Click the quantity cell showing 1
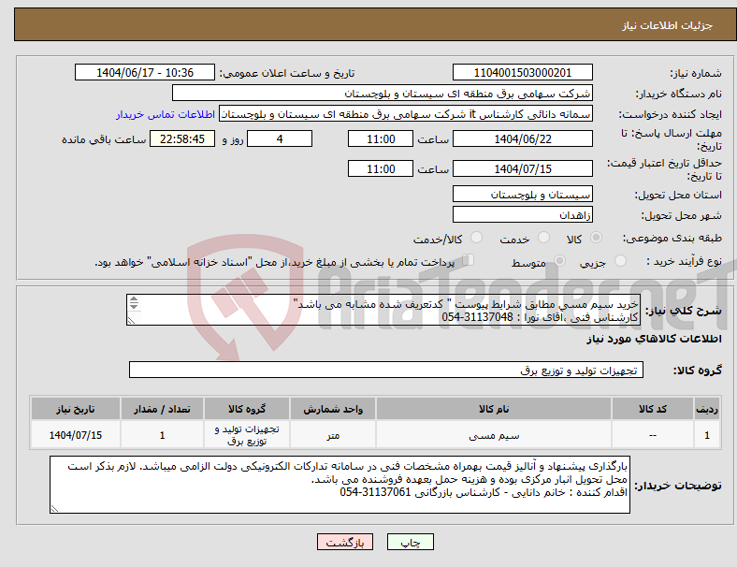This screenshot has width=737, height=567. click(x=162, y=435)
